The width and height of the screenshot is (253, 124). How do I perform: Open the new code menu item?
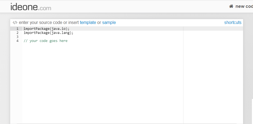pos(244,6)
